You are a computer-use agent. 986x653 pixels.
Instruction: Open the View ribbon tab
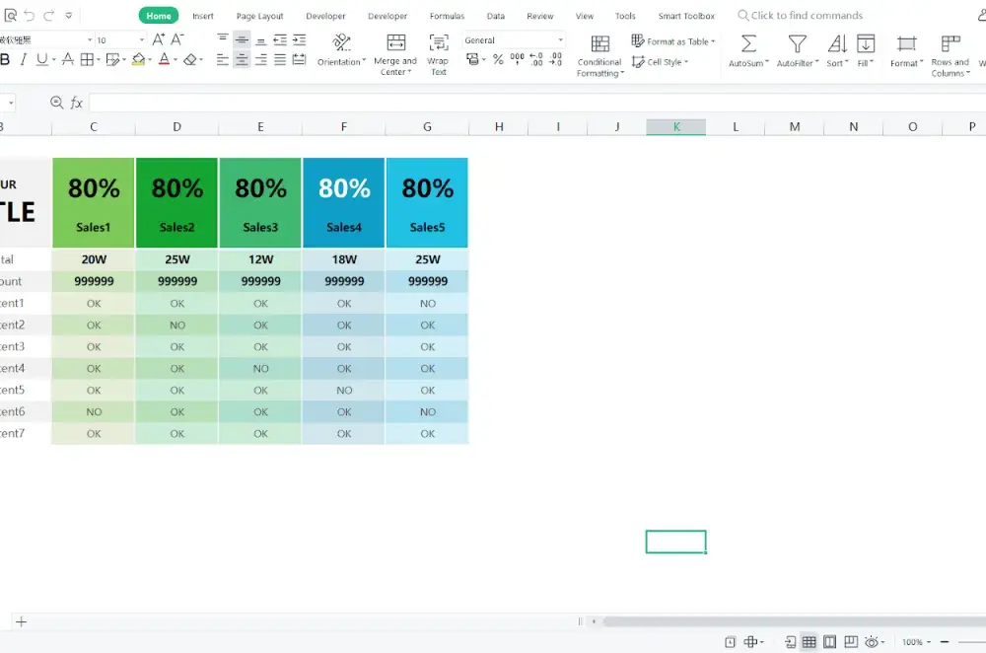pos(584,16)
